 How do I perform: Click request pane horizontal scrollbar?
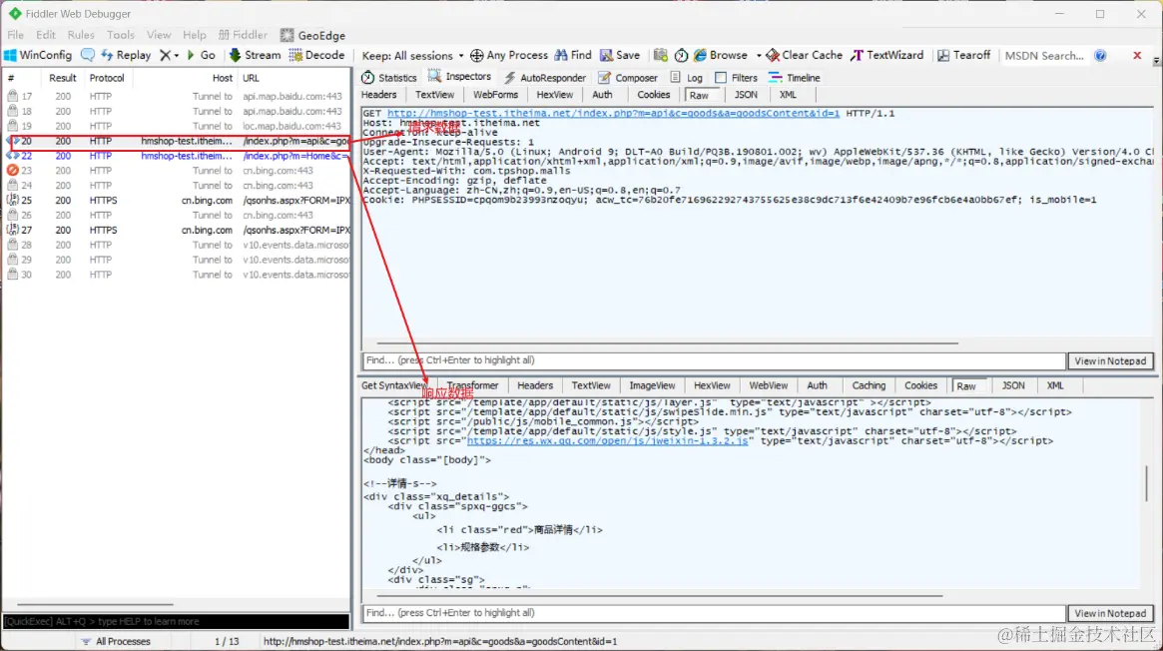click(x=668, y=343)
